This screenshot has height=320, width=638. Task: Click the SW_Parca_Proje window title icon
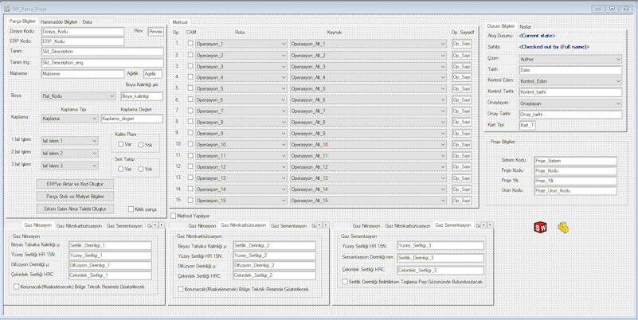point(7,9)
